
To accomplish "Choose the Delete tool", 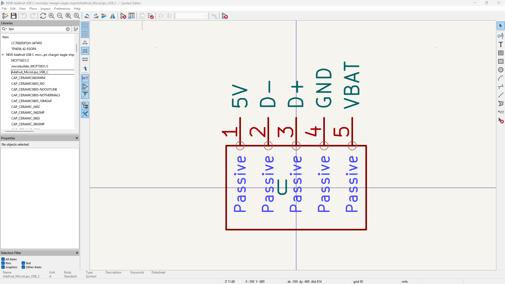I will [501, 121].
